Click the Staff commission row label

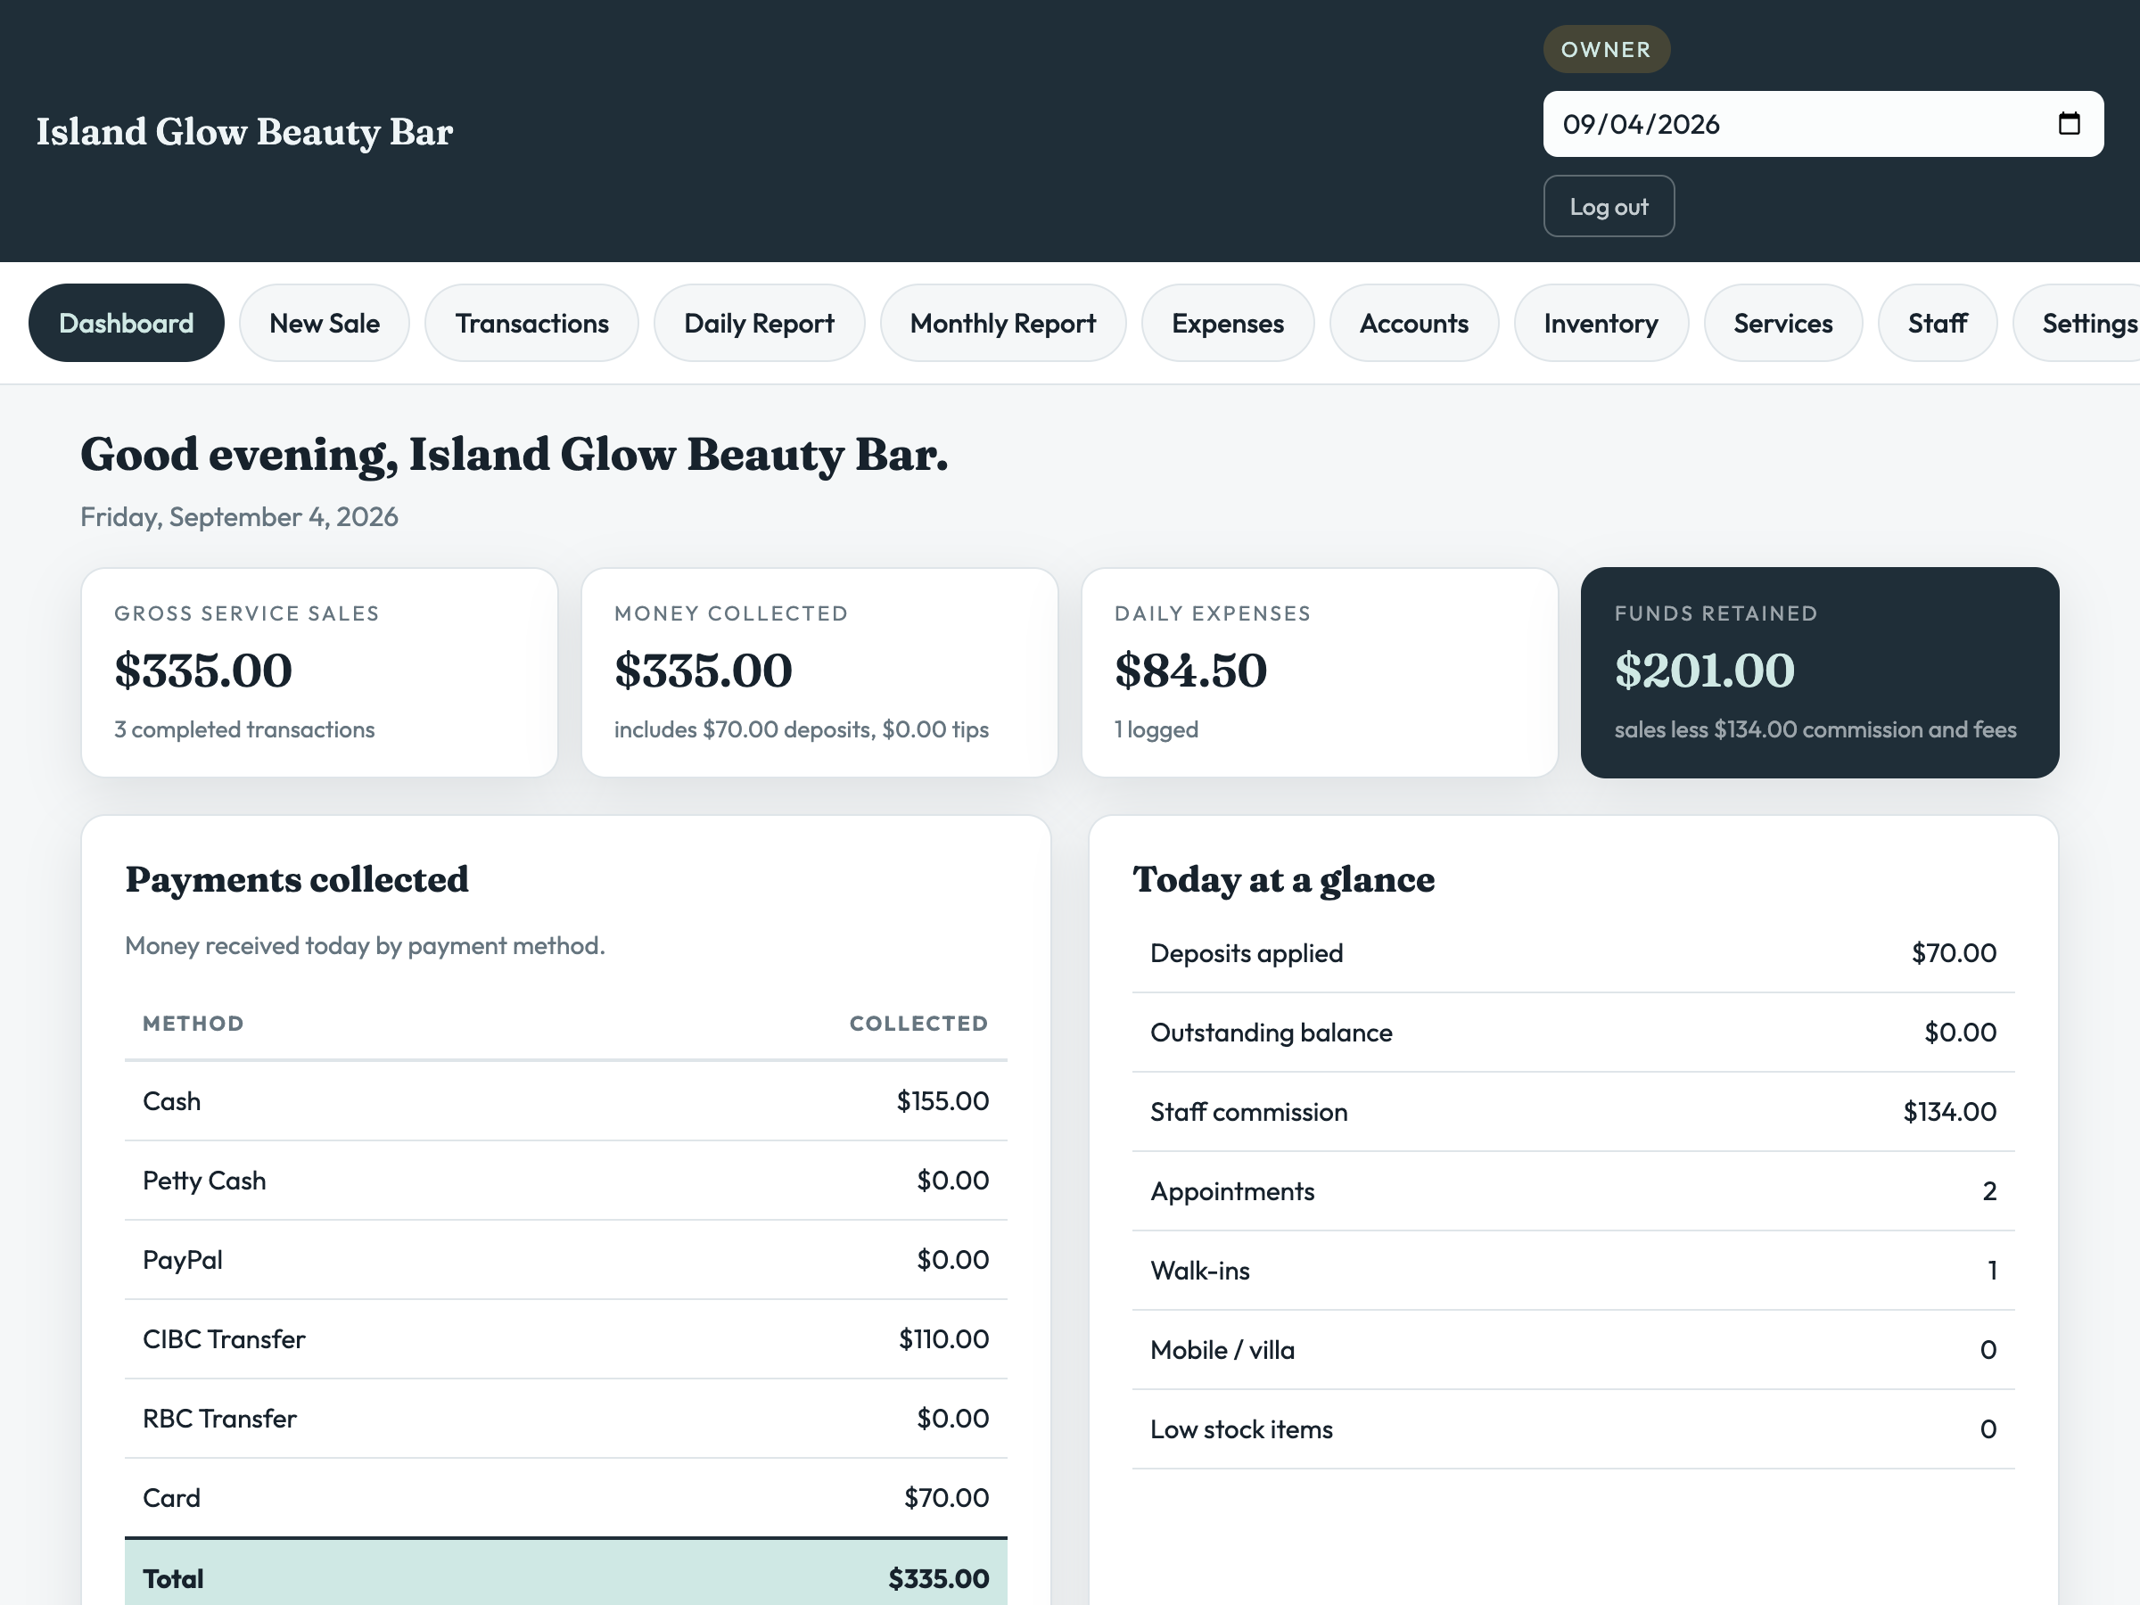1249,1112
